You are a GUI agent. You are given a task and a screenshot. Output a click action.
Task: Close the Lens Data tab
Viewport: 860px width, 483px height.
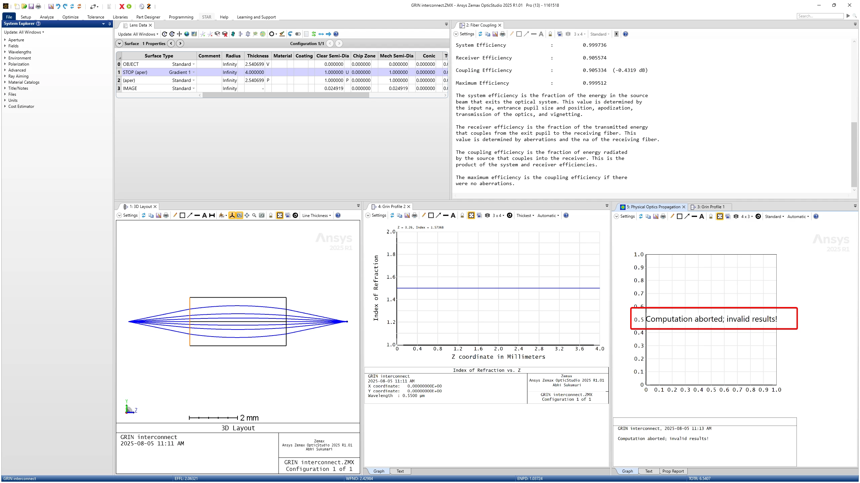point(150,25)
